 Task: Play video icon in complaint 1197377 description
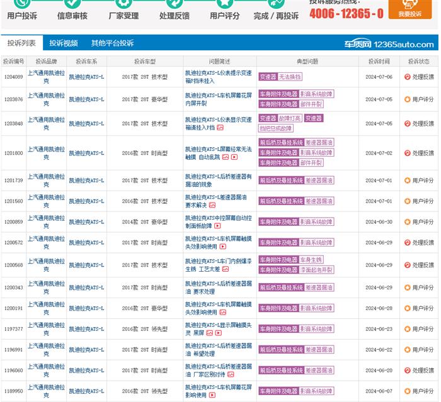219,333
